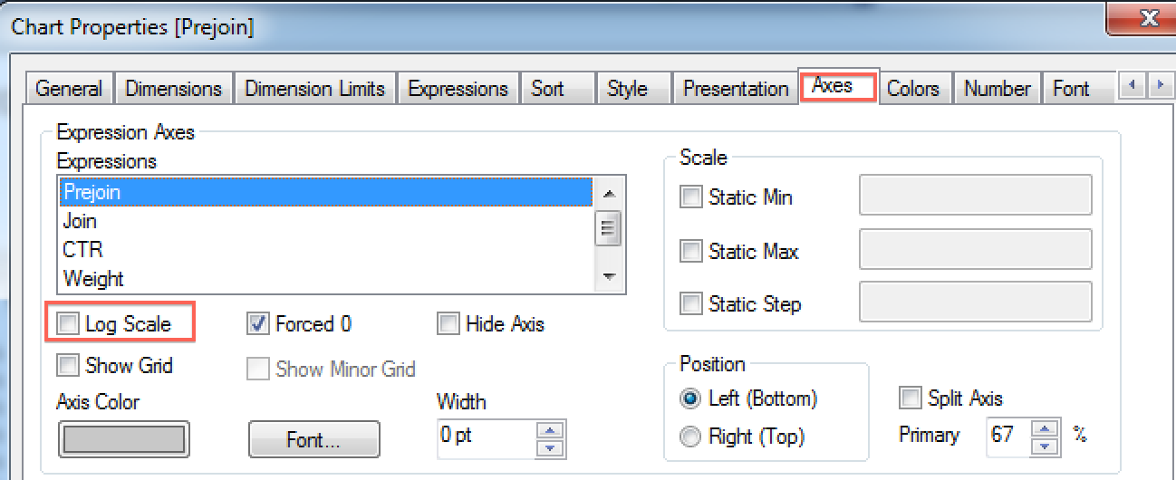Toggle the Hide Axis checkbox
The image size is (1176, 480).
coord(448,324)
